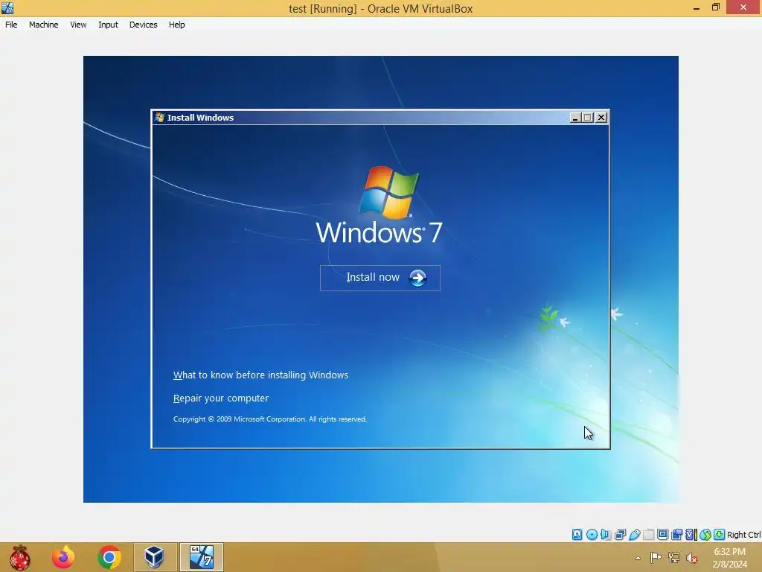Click the USB devices status icon
Screen dimensions: 762x572
[x=634, y=535]
